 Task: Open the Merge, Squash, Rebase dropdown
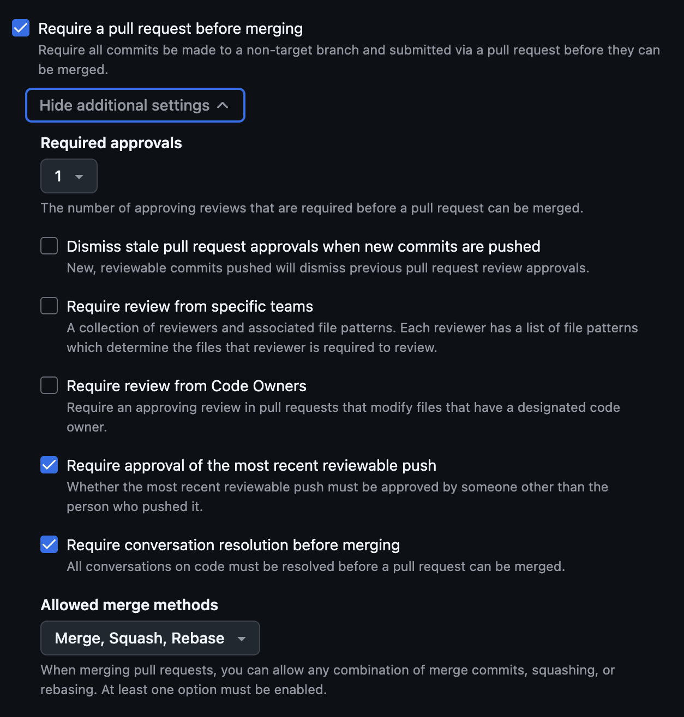tap(140, 638)
